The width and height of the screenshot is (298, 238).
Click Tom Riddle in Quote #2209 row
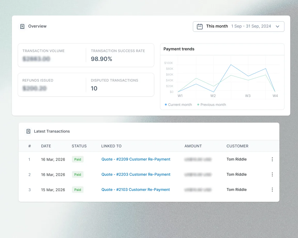(x=236, y=159)
